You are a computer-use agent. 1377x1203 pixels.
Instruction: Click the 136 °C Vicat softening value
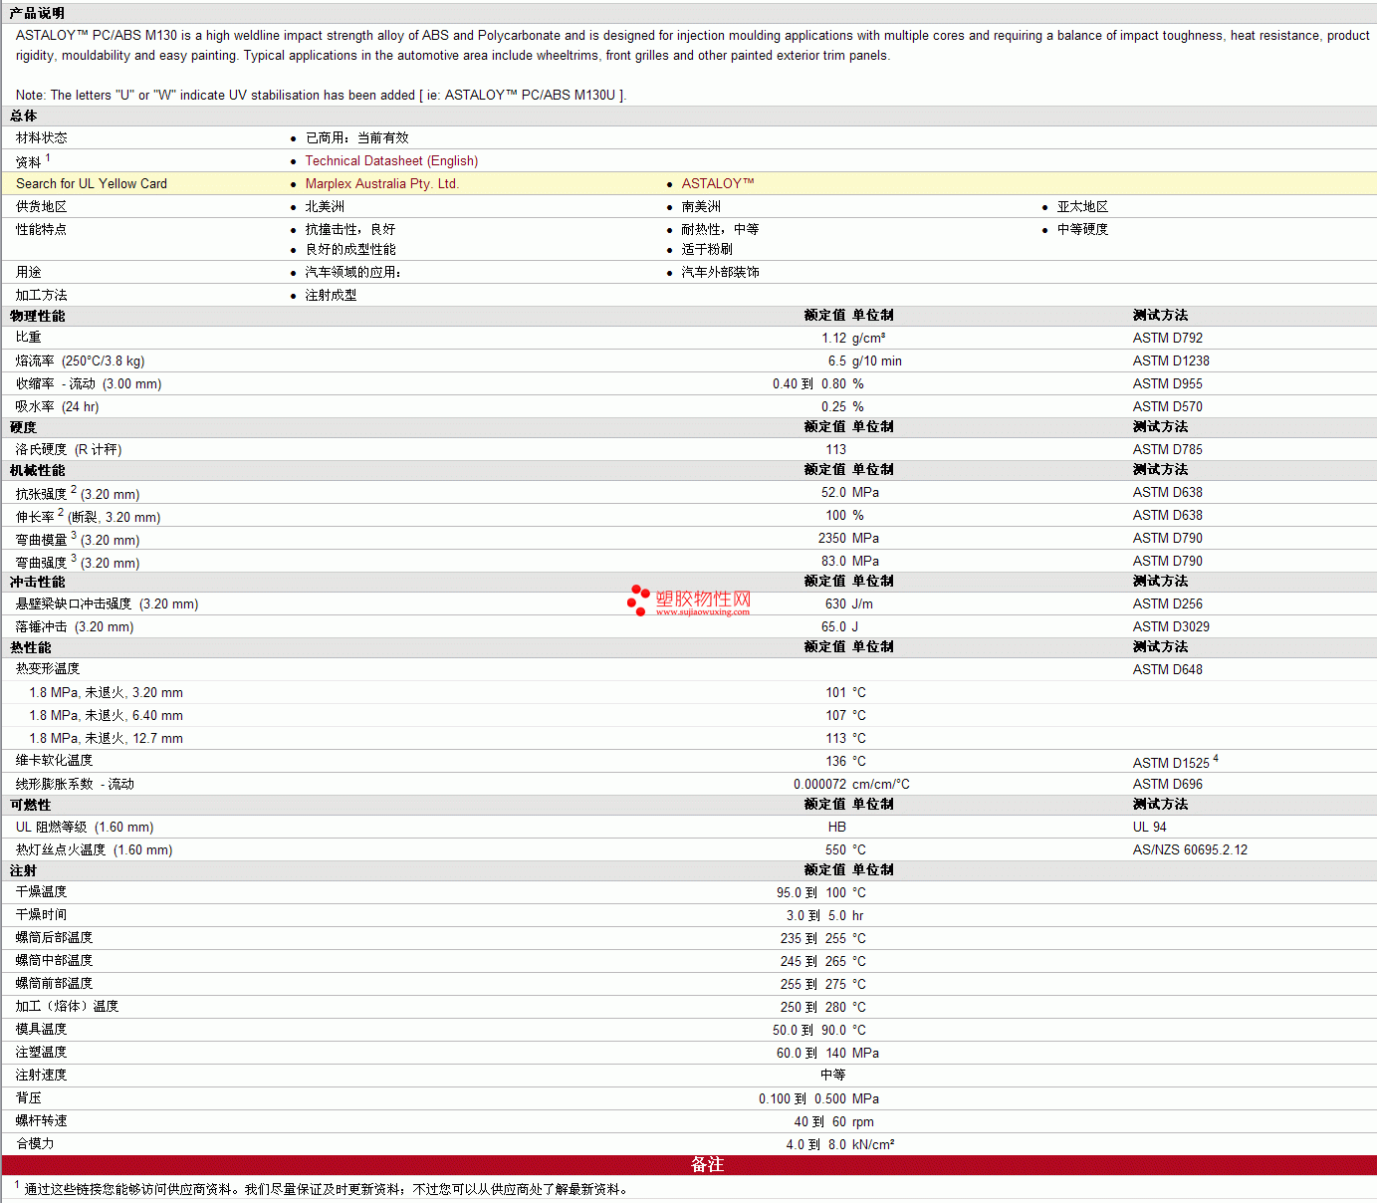[x=845, y=761]
